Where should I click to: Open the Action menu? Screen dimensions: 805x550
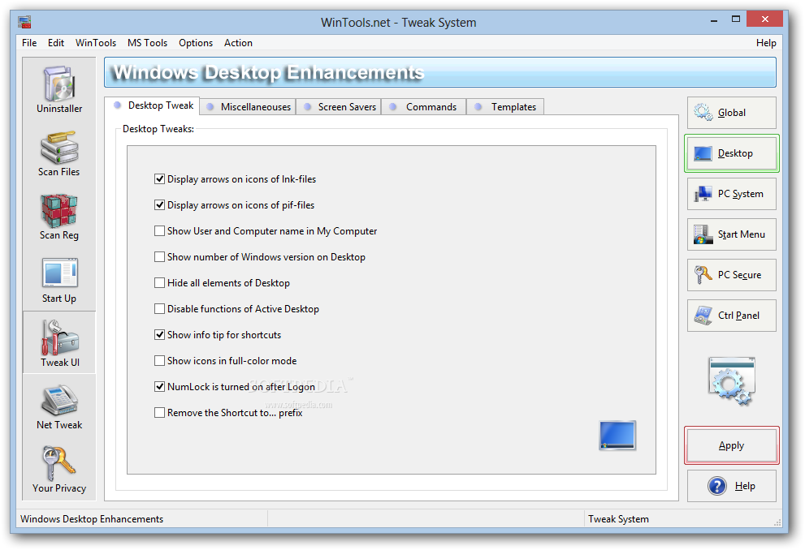(238, 43)
